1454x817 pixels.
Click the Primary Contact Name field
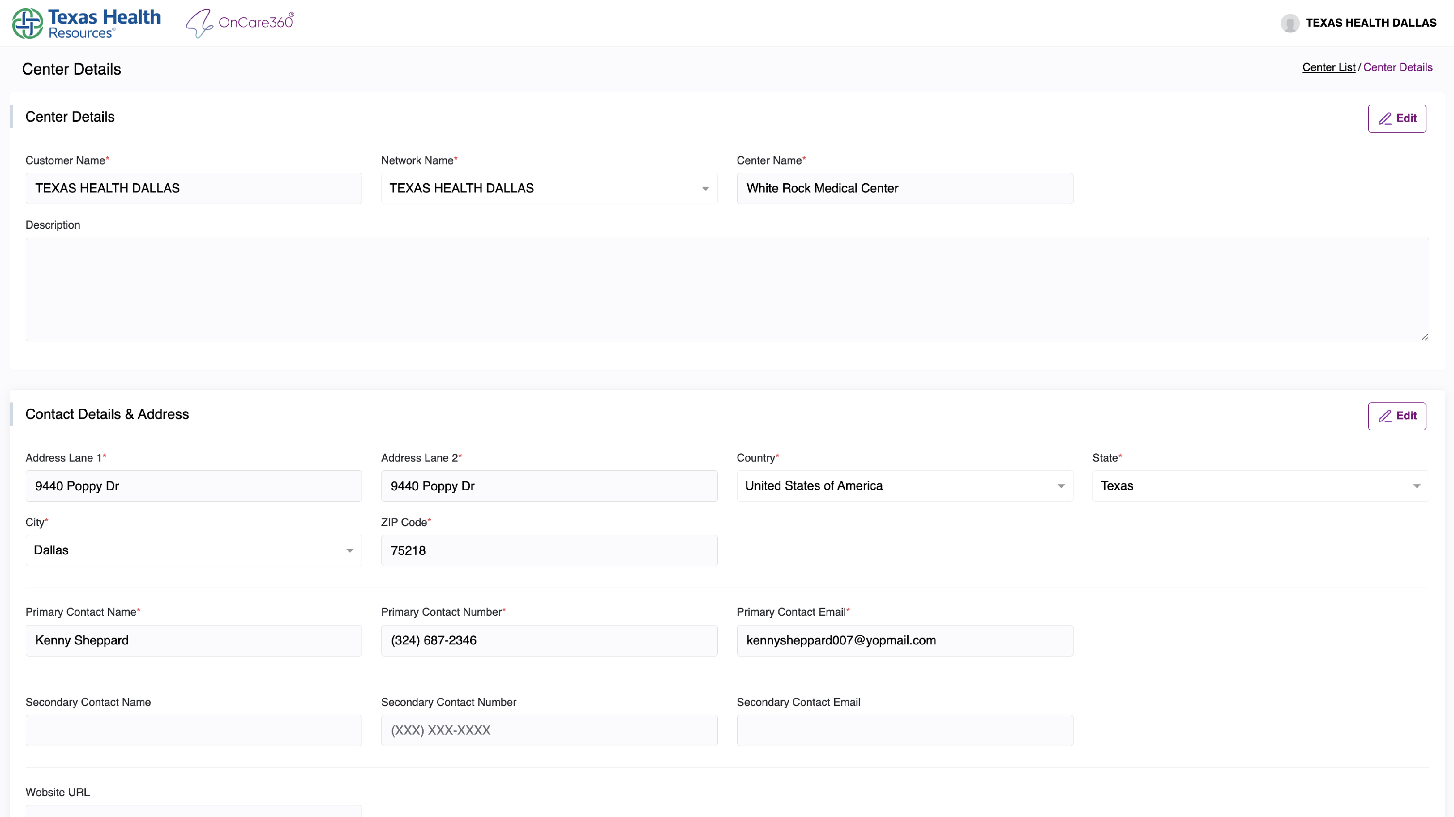tap(193, 641)
